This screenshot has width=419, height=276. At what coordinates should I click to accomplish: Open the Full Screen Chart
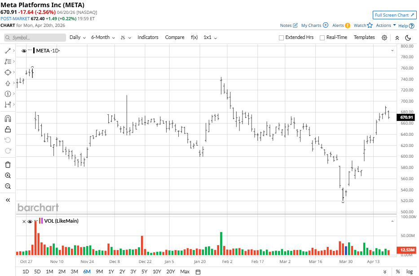click(394, 15)
